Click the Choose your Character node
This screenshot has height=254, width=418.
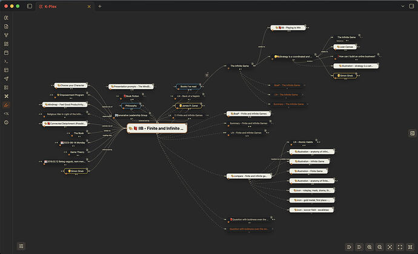pos(71,85)
